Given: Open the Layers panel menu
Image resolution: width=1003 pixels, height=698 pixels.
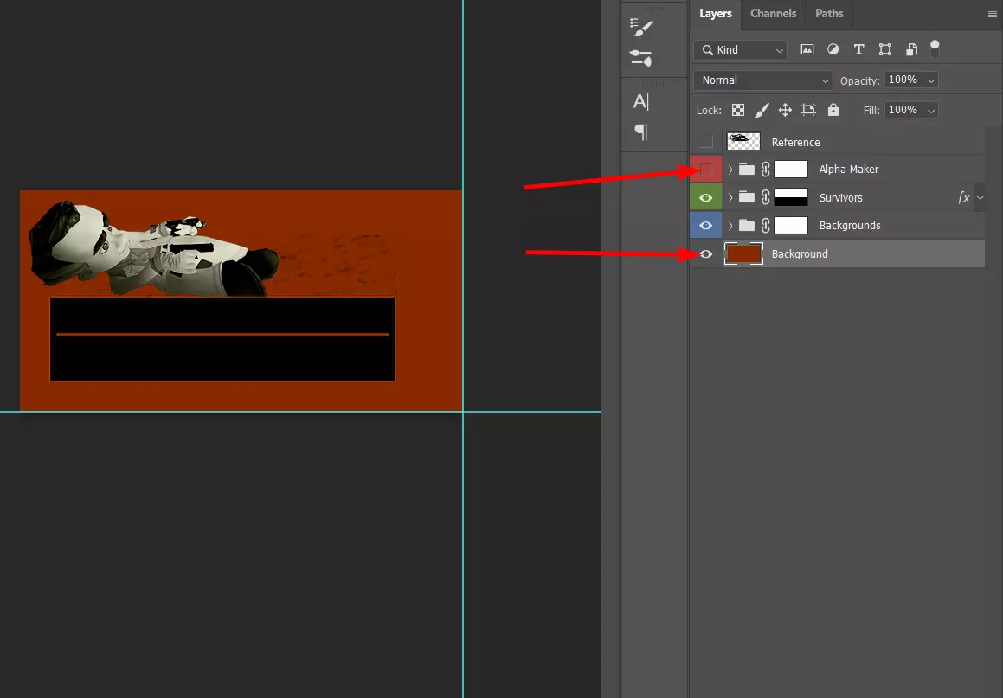Looking at the screenshot, I should [x=992, y=14].
